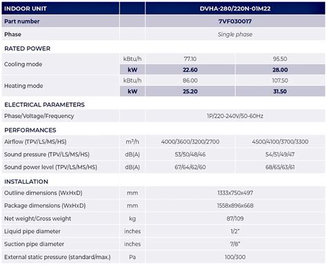Select airflow value 4000/3600/3200/2700
327x265 pixels.
pos(190,141)
